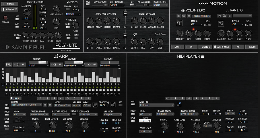Screen dimensions: 260x138
Task: Toggle the Pan LFO ON-OFF switch
Action: pos(249,21)
